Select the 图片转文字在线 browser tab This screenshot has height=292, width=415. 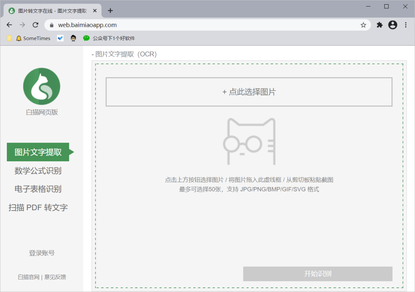click(x=52, y=11)
